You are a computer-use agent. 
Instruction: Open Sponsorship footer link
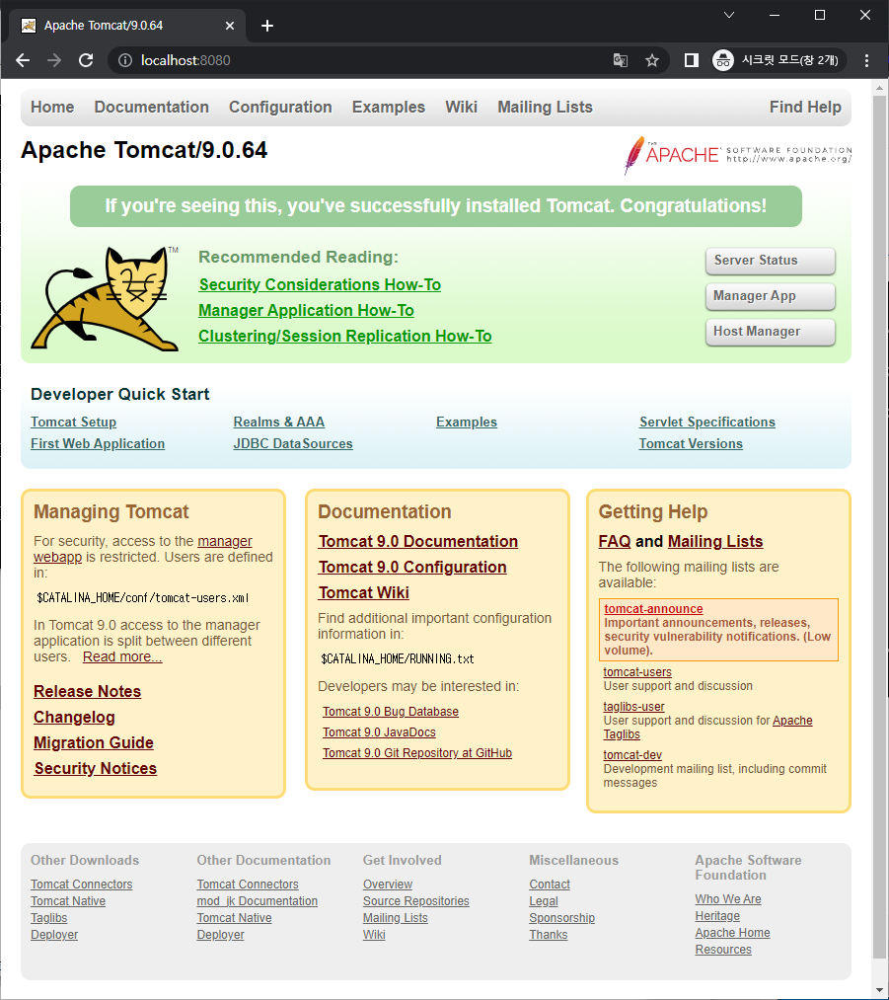tap(561, 917)
